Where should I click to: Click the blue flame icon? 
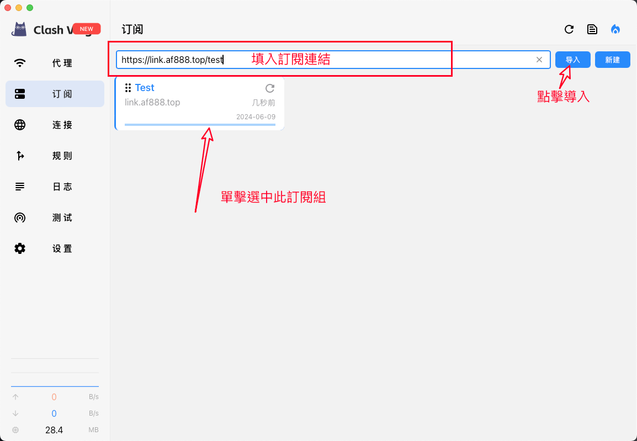coord(615,29)
